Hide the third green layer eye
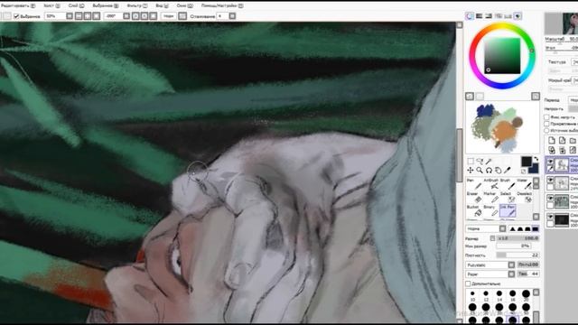This screenshot has width=578, height=325. pyautogui.click(x=550, y=198)
